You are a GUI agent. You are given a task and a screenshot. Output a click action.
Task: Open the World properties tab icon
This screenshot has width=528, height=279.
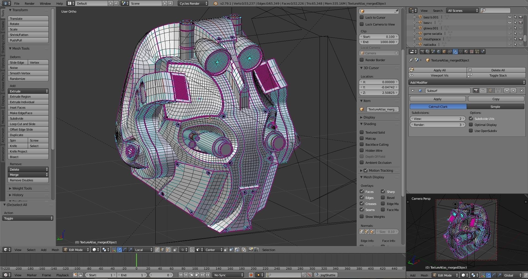pos(439,52)
